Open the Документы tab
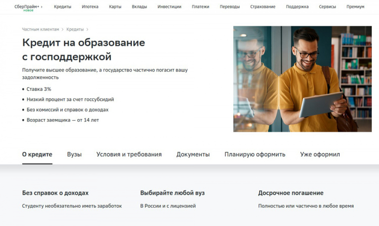Image resolution: width=379 pixels, height=226 pixels. [x=193, y=154]
